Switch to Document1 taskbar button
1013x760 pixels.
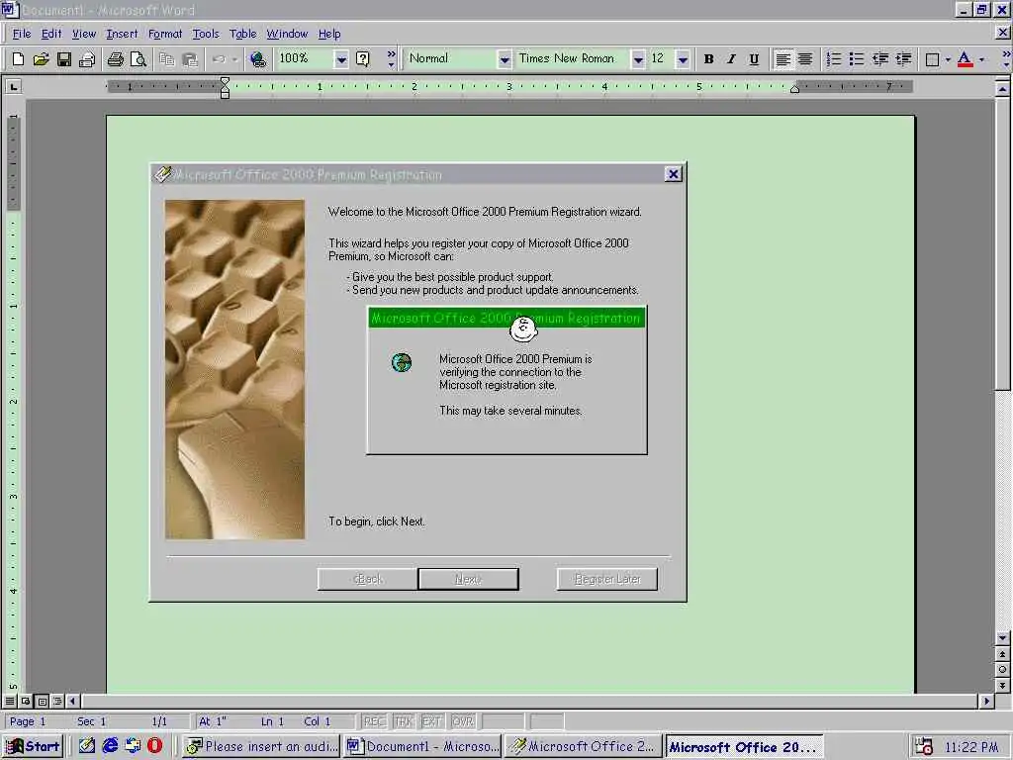423,746
